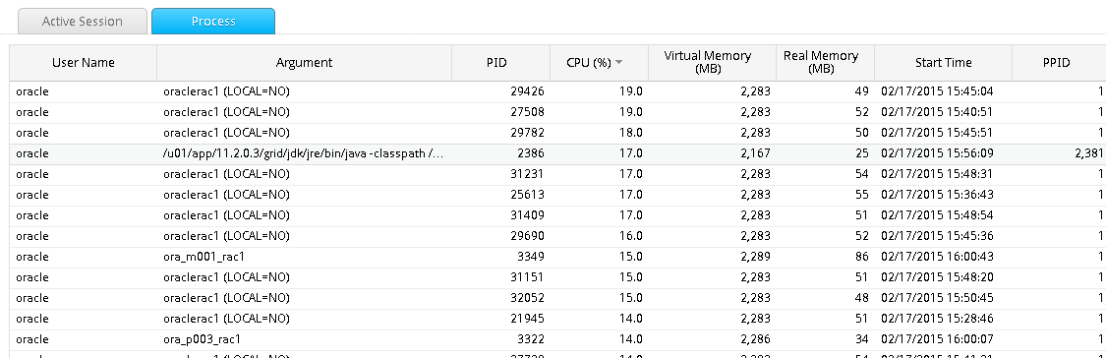
Task: Select the ora_m001_rac1 process row
Action: [558, 257]
